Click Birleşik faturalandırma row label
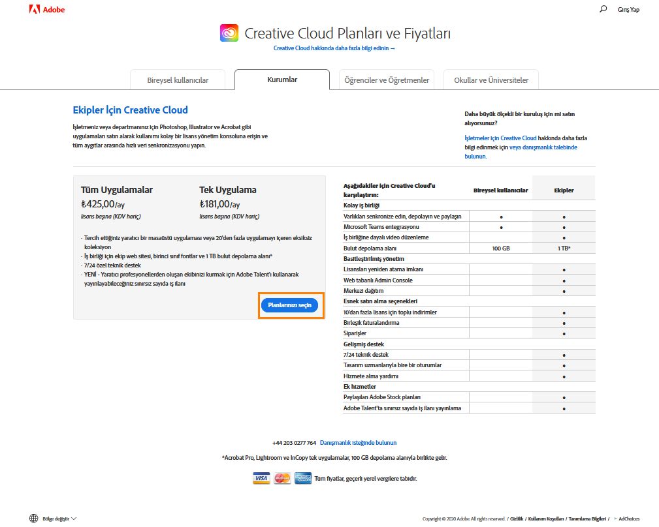The image size is (659, 527). [x=371, y=323]
